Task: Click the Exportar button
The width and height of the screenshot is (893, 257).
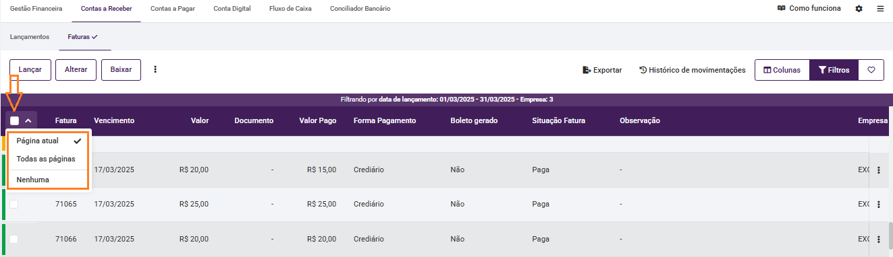Action: [x=602, y=70]
